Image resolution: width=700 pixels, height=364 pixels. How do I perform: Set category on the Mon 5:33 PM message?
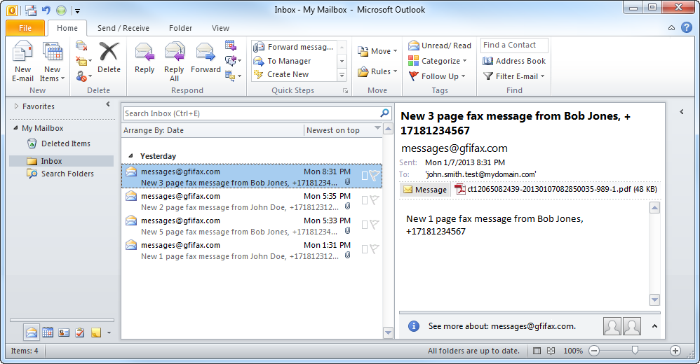point(365,225)
